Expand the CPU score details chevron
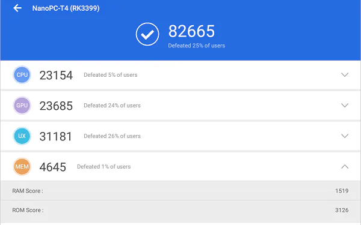 tap(345, 74)
